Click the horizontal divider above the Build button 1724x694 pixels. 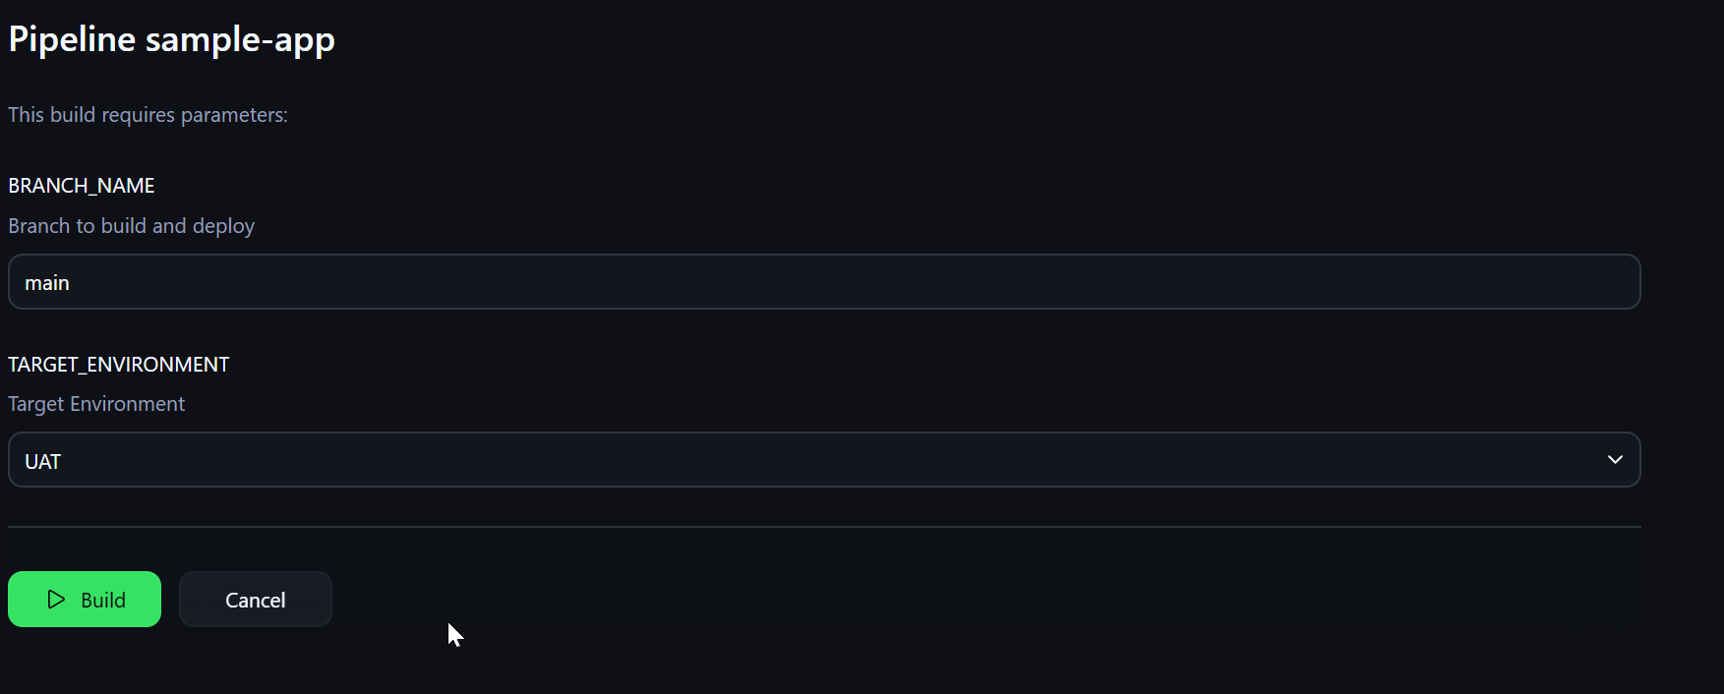[824, 527]
